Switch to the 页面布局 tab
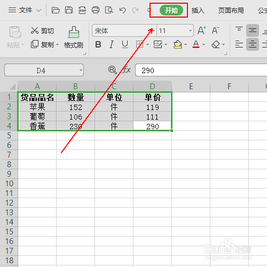The image size is (267, 267). click(231, 10)
